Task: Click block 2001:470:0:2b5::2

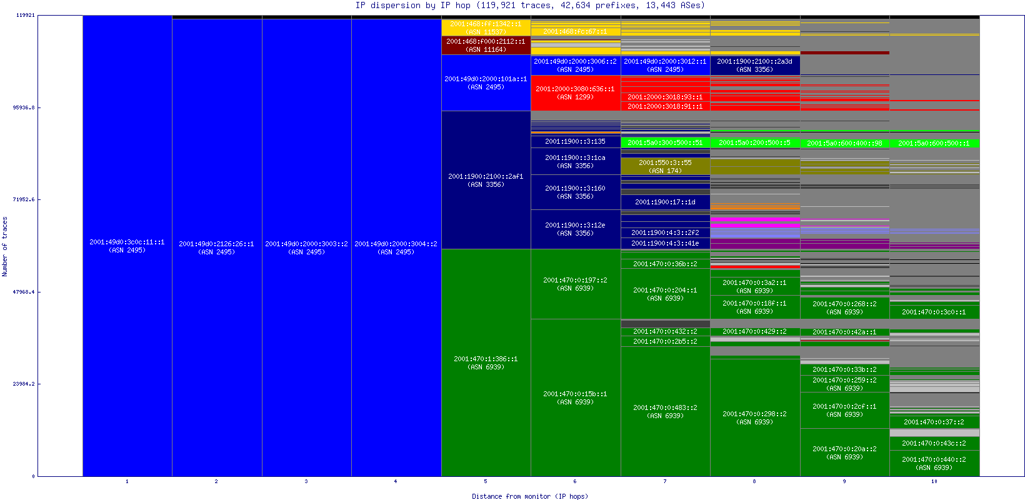Action: [666, 341]
